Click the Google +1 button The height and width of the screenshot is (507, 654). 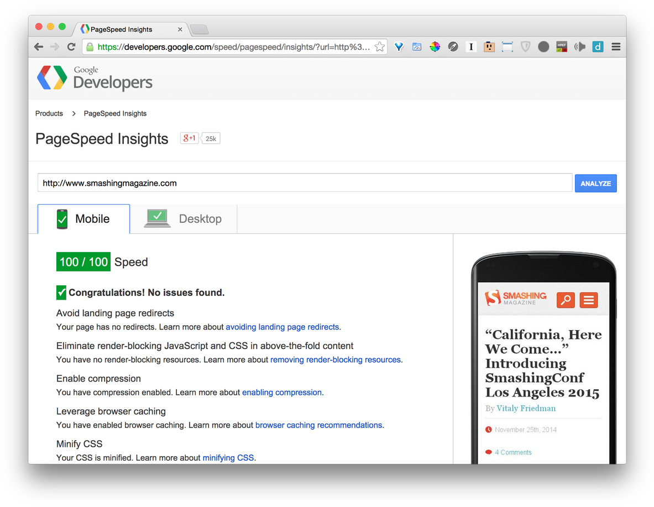click(189, 138)
